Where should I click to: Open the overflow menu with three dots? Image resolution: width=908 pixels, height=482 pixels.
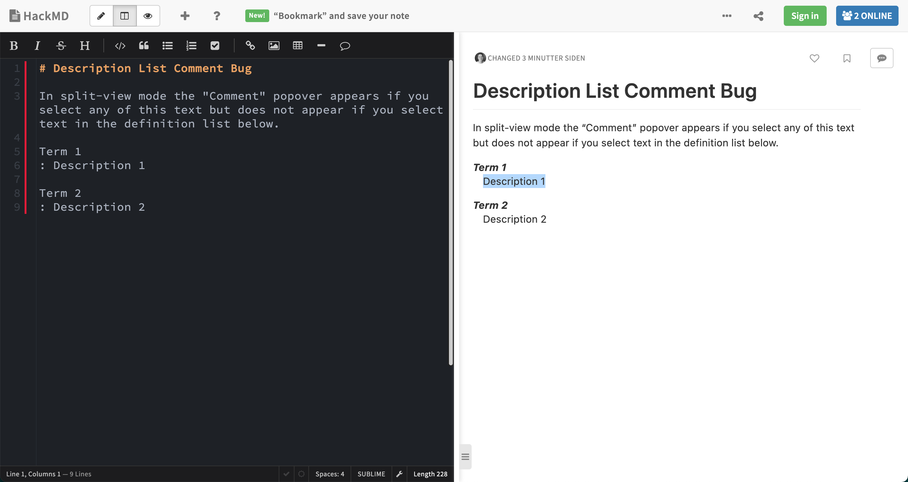(x=727, y=16)
